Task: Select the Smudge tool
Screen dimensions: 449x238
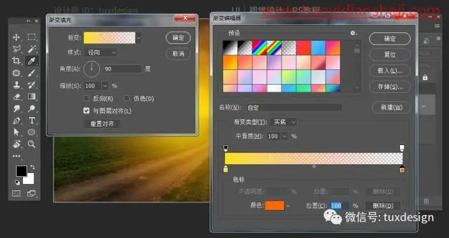Action: pos(17,108)
